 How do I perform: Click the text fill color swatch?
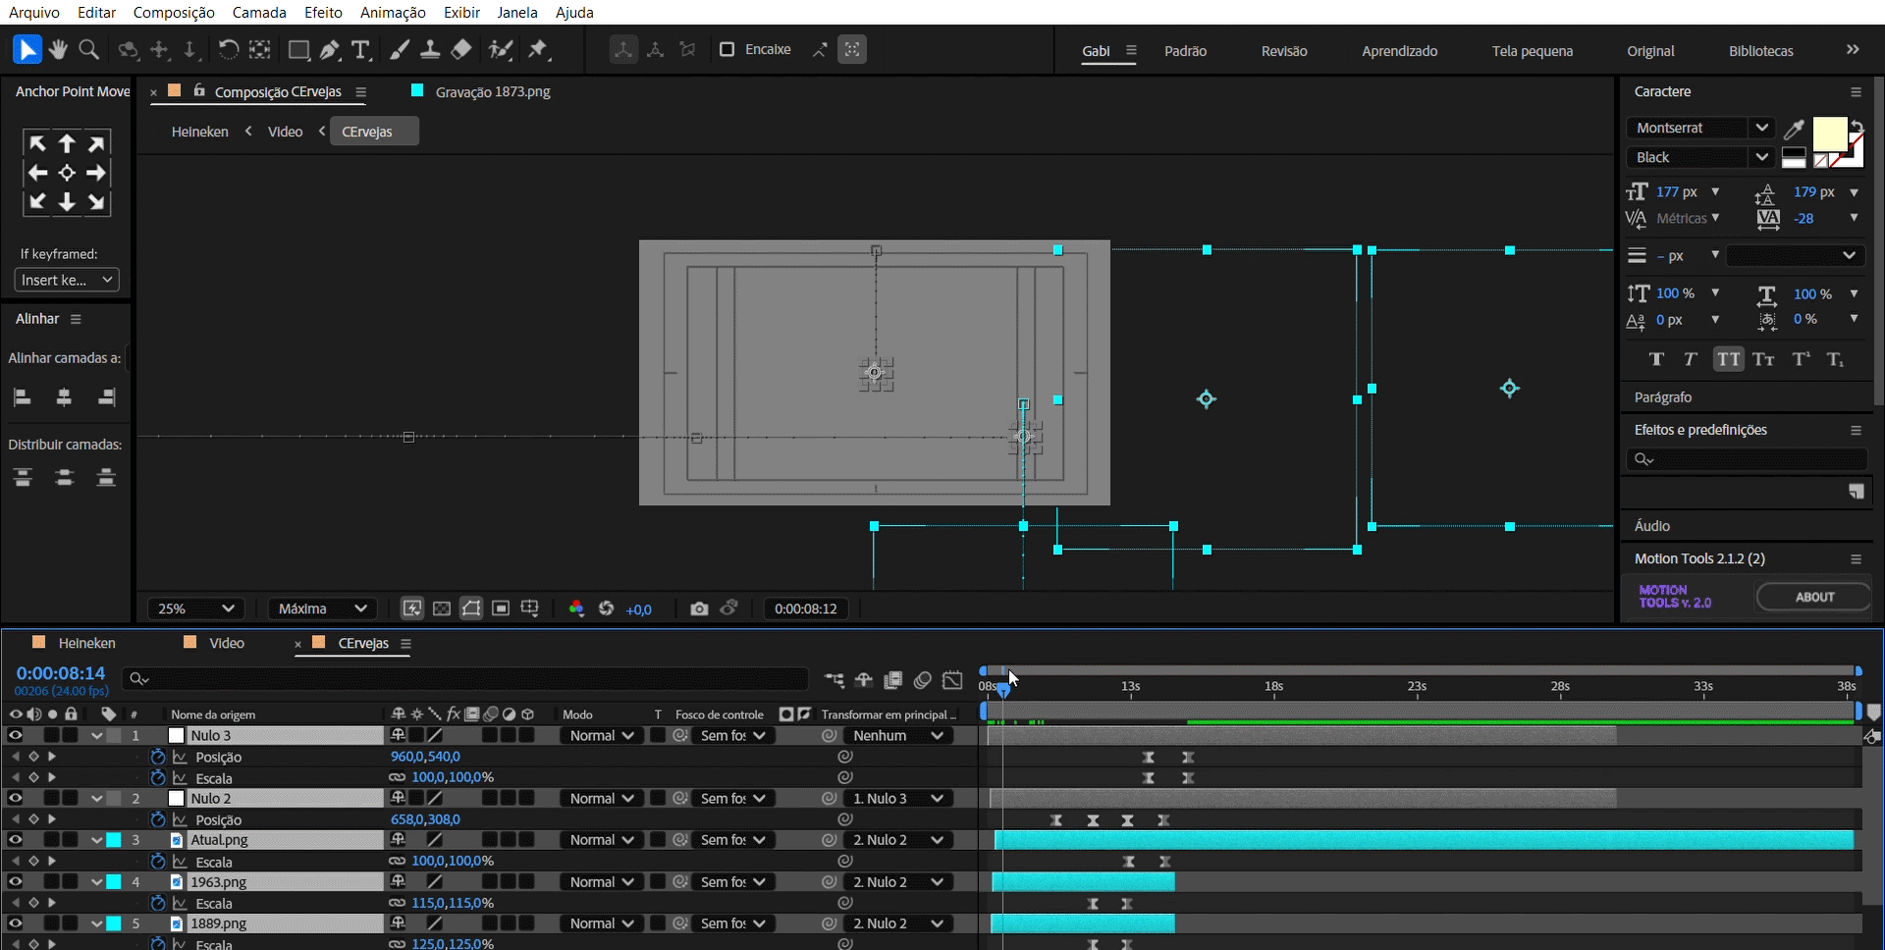coord(1829,132)
